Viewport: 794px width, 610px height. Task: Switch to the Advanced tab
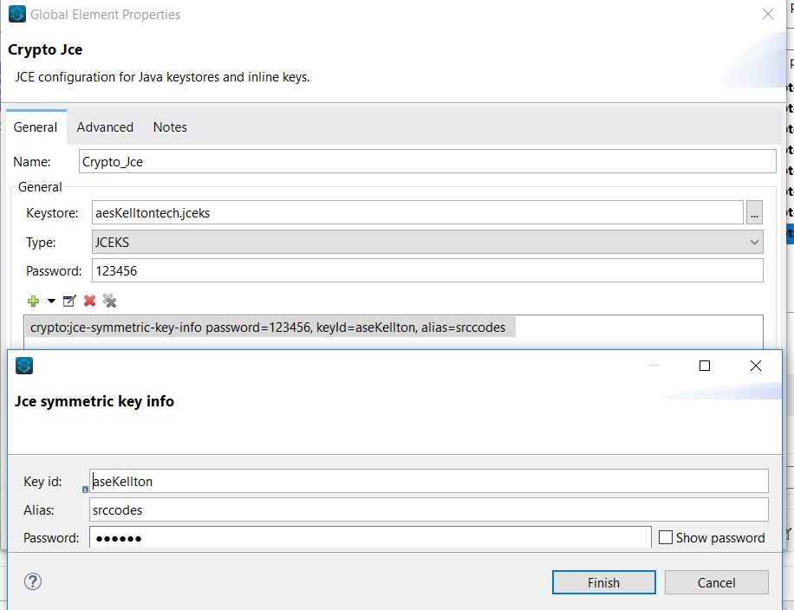[x=105, y=127]
